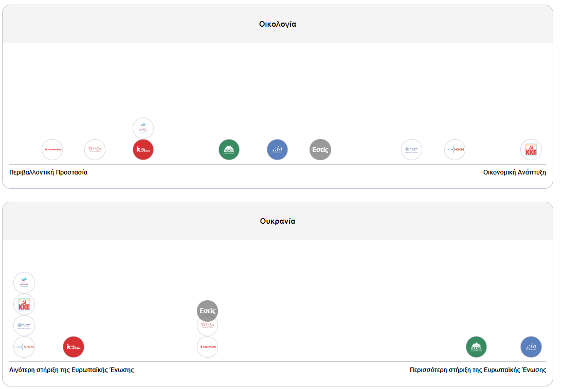Select the Ελληνική Λύση logo in the Οικολογία chart
Viewport: 563px width, 389px height.
pos(411,150)
